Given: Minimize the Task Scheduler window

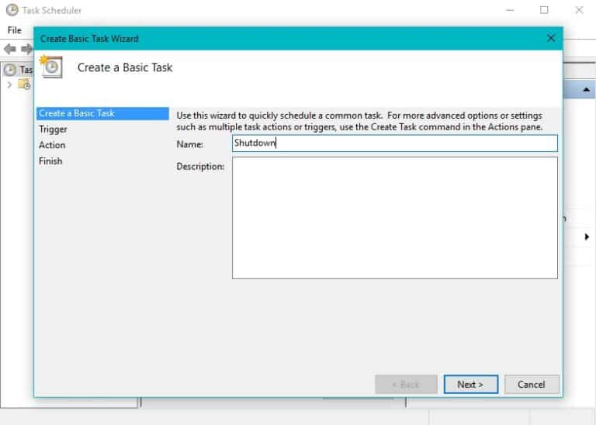Looking at the screenshot, I should pos(510,10).
